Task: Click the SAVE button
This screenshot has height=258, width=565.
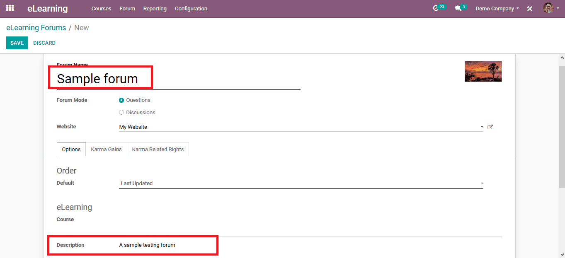Action: point(17,43)
